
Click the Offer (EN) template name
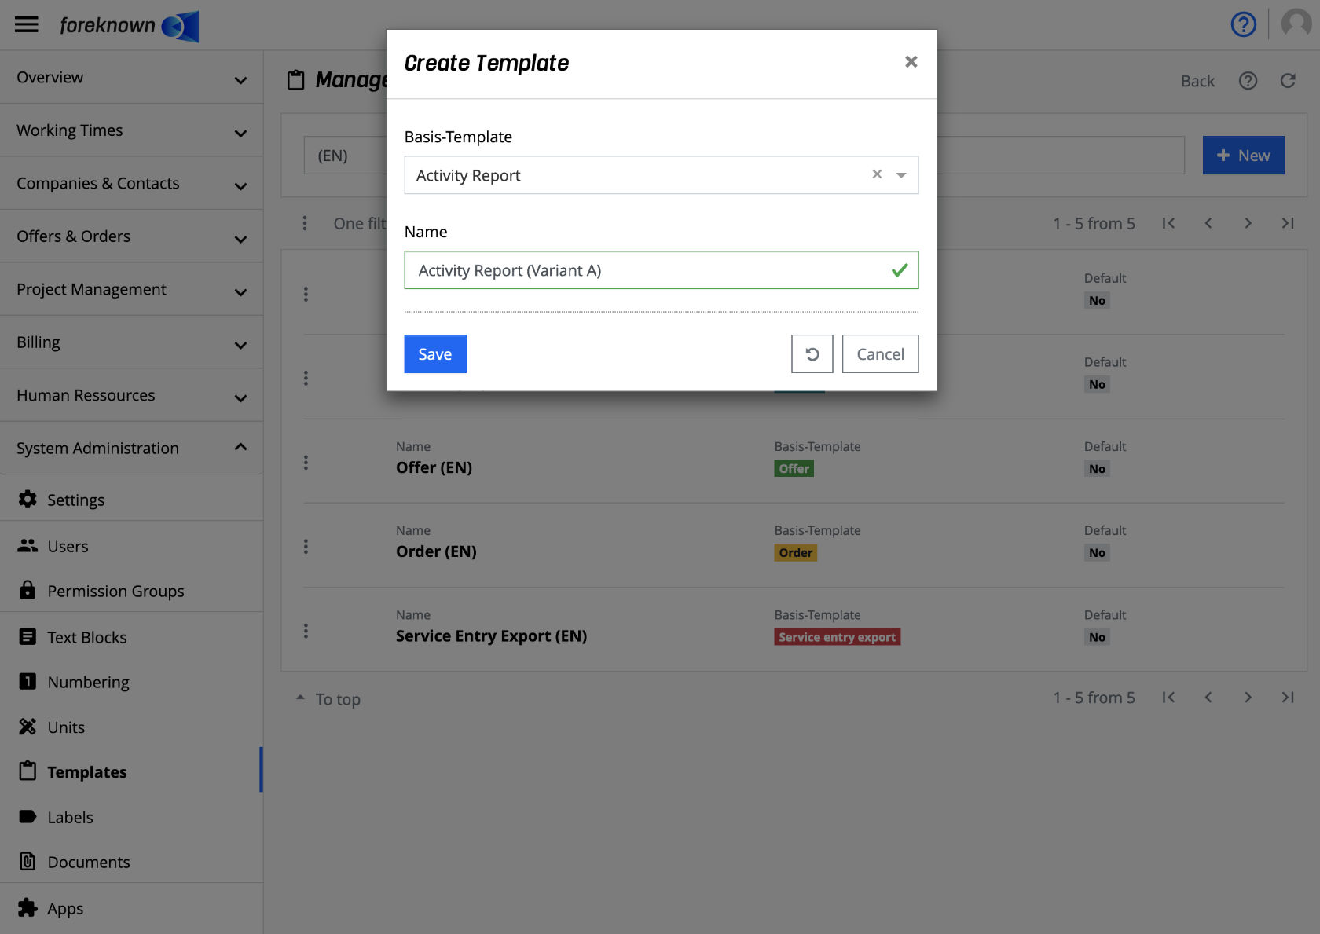pyautogui.click(x=434, y=467)
